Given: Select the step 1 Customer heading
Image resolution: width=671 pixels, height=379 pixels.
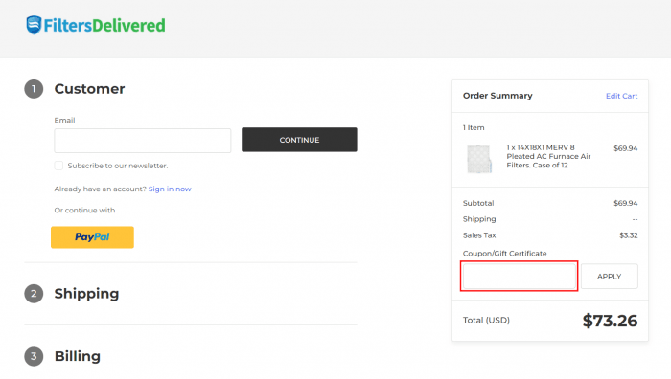Looking at the screenshot, I should [89, 89].
